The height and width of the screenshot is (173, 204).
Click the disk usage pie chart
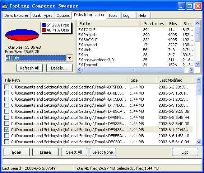(22, 35)
